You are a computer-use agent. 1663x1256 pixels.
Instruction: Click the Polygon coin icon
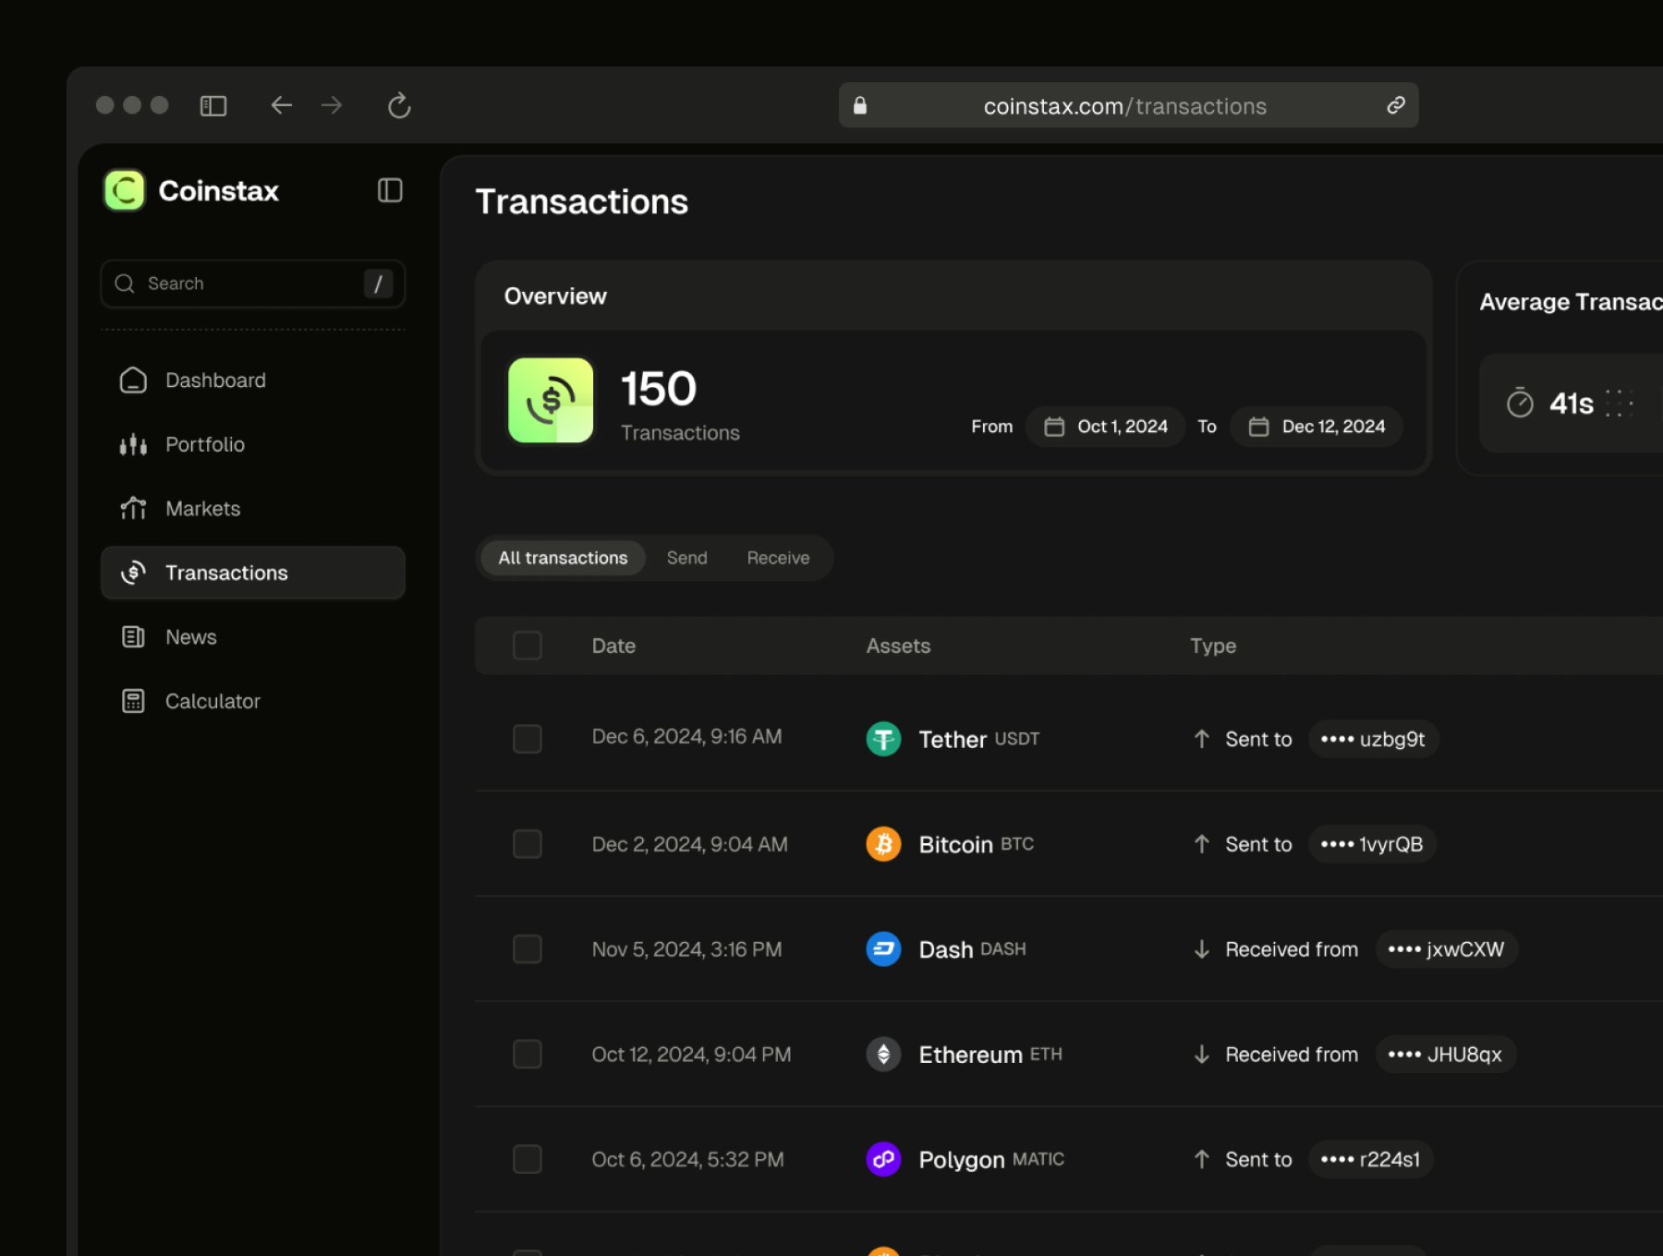click(883, 1159)
